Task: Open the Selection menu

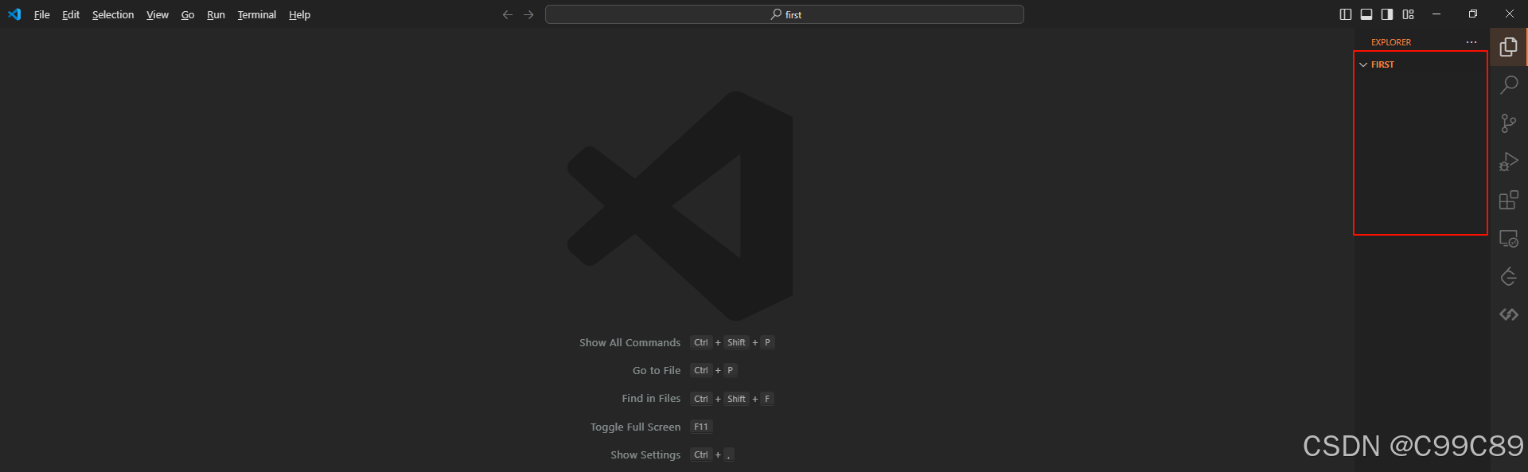Action: 113,14
